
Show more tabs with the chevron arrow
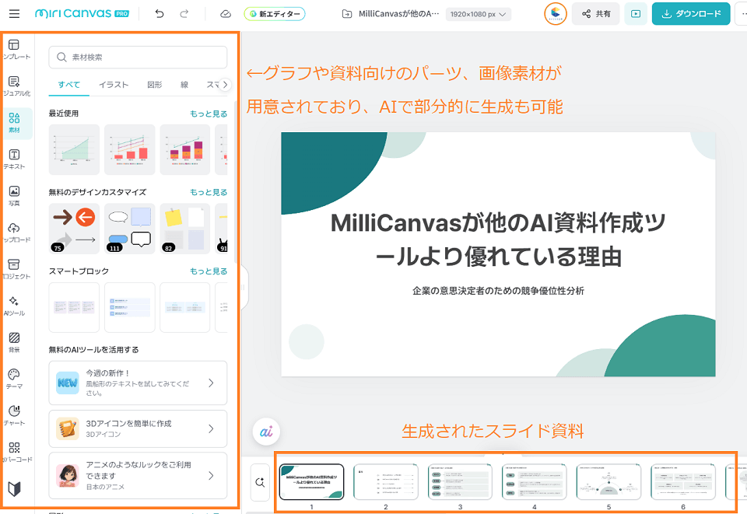coord(226,85)
